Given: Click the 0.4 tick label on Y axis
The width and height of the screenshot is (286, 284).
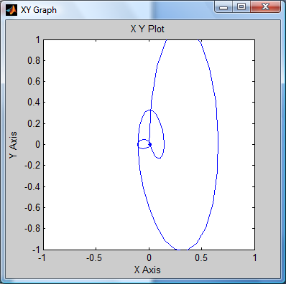Looking at the screenshot, I should point(34,103).
